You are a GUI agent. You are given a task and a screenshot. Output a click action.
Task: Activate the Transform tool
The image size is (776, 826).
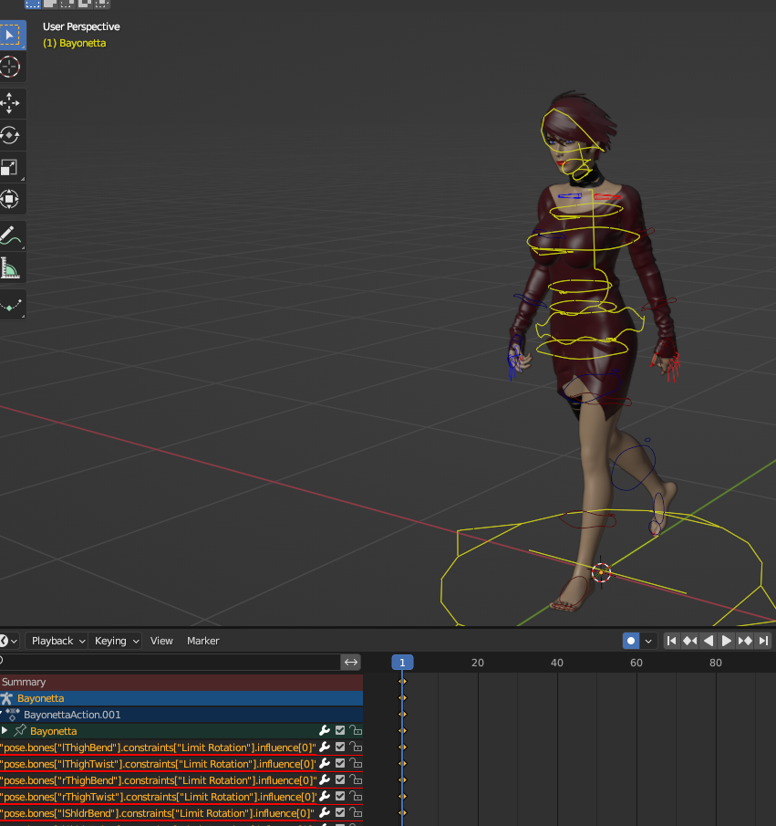click(11, 199)
